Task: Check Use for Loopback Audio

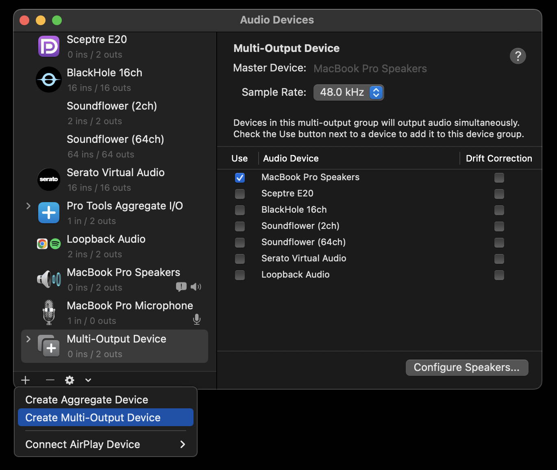Action: click(240, 275)
